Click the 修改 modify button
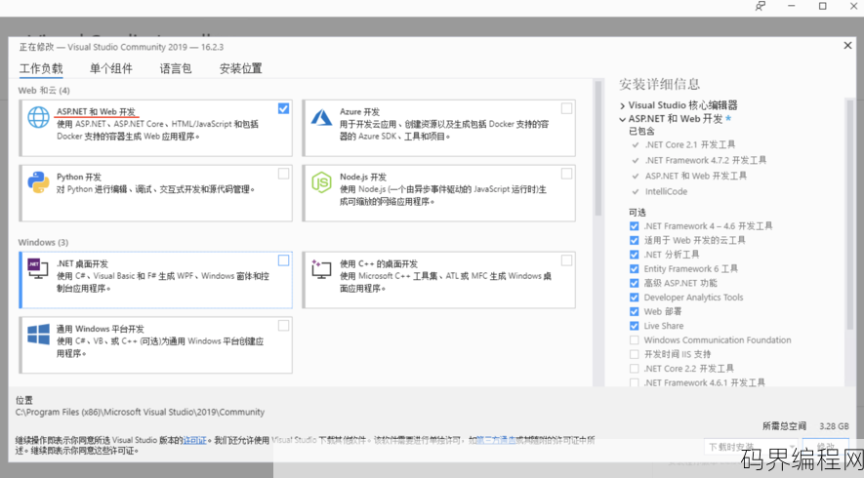The height and width of the screenshot is (478, 864). coord(825,447)
